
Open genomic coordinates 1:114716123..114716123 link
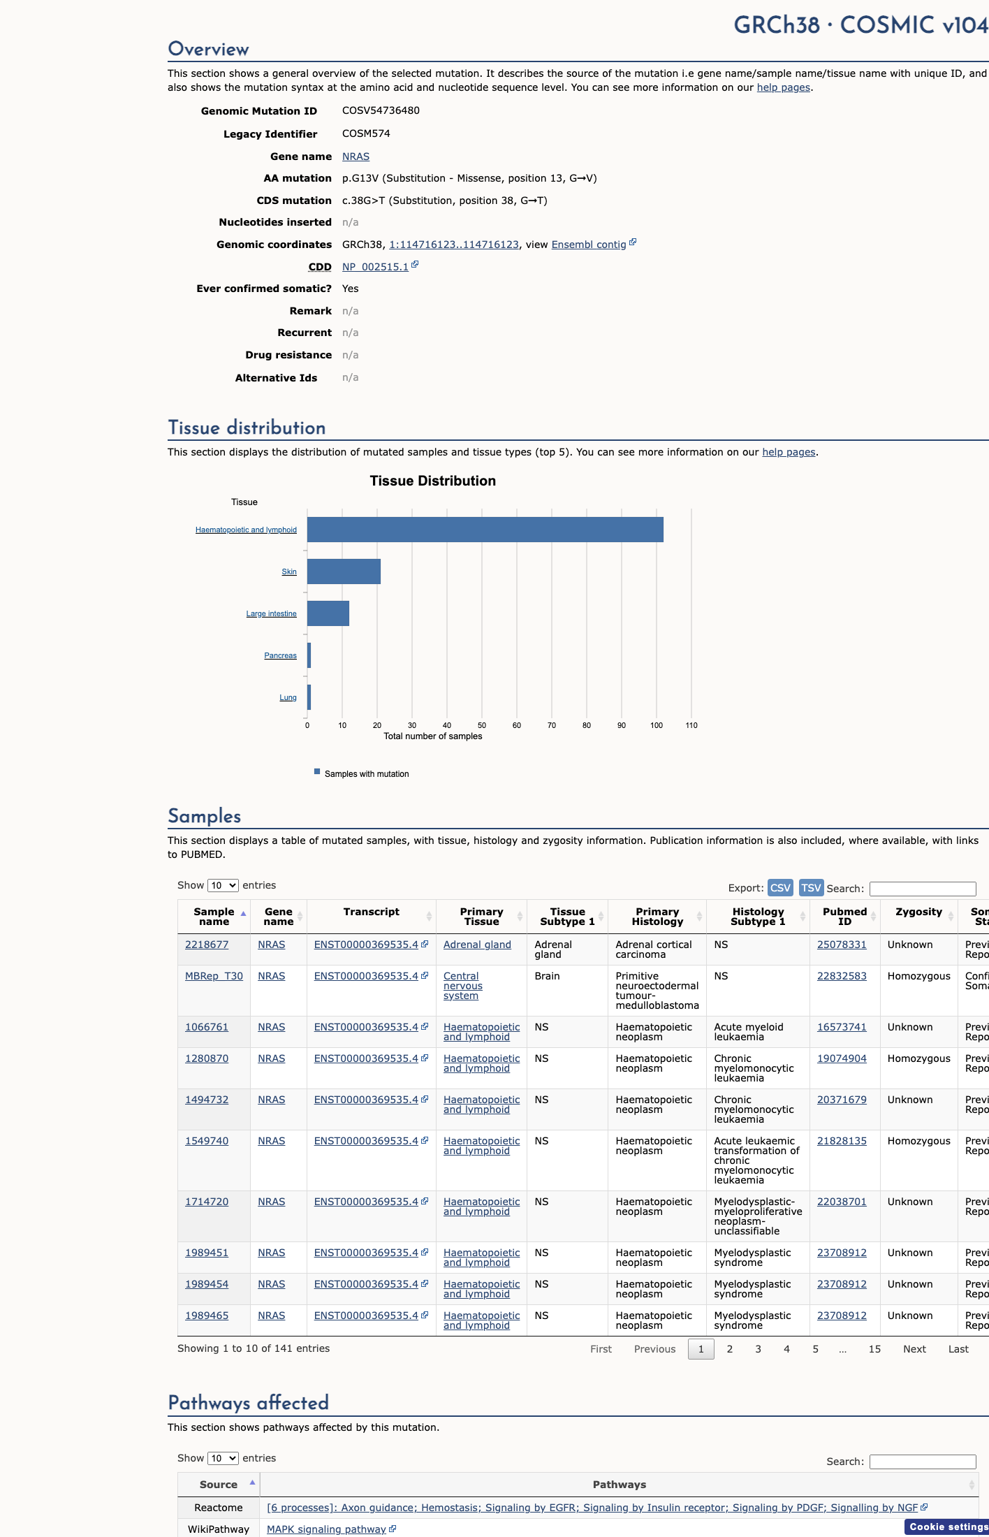click(454, 245)
